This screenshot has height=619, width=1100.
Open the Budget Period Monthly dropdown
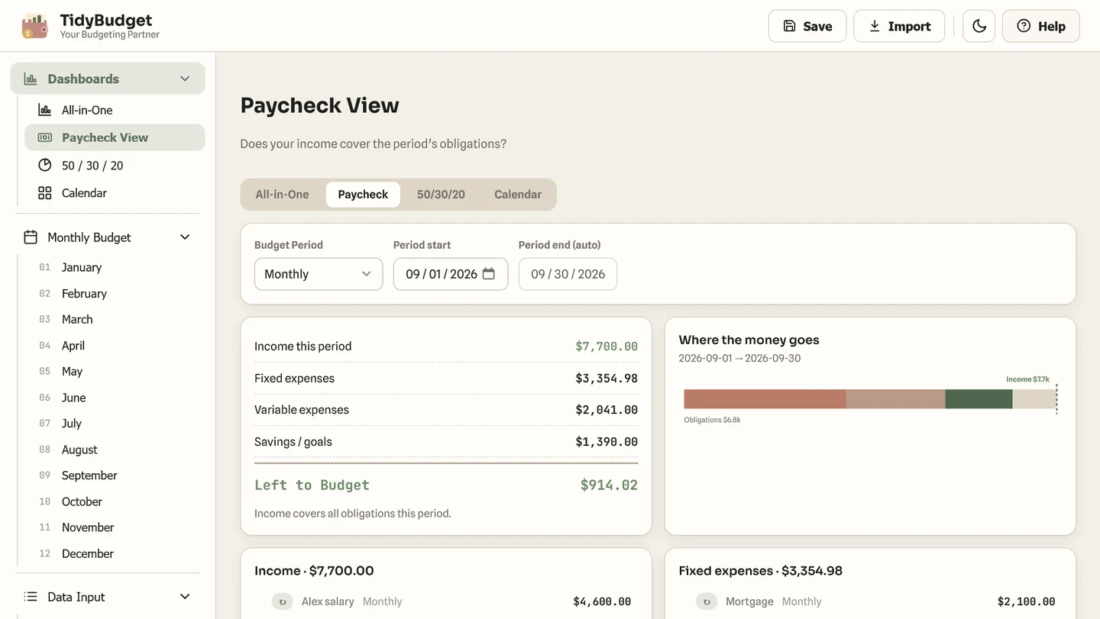click(319, 274)
